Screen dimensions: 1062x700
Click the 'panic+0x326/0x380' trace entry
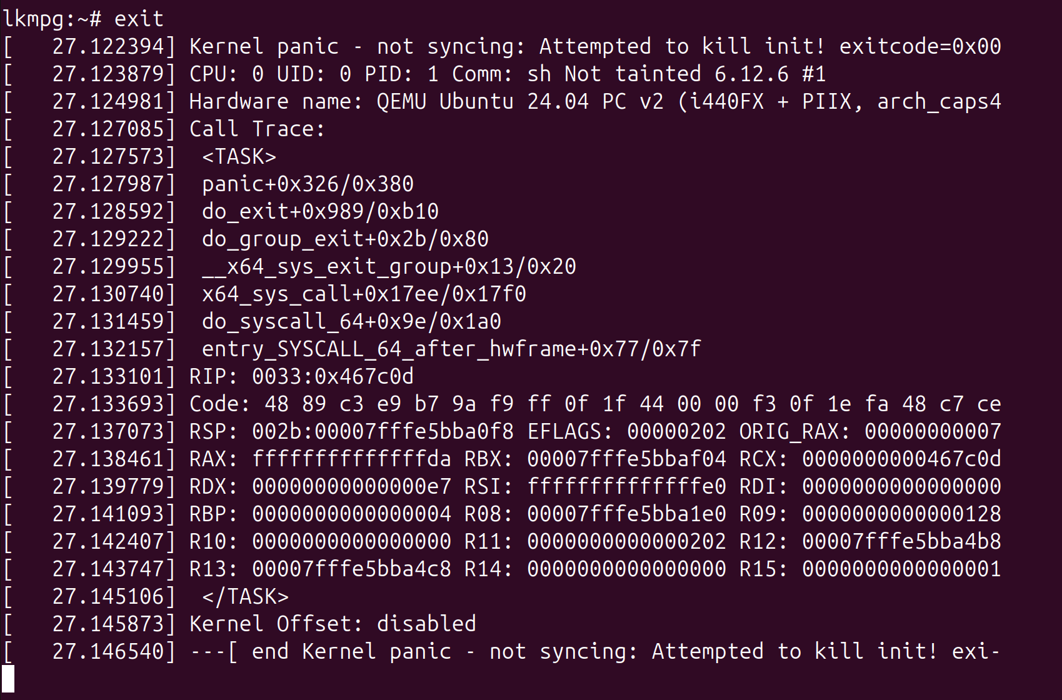[308, 184]
